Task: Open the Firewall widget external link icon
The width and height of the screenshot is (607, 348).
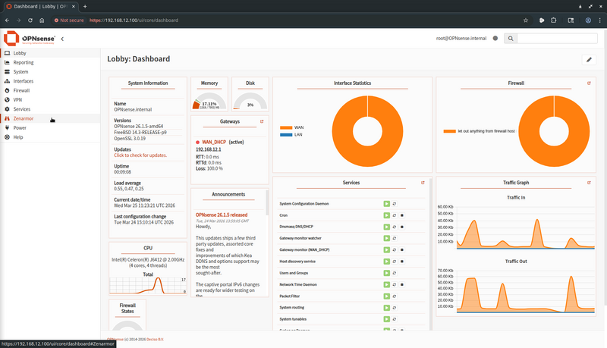Action: (x=589, y=83)
